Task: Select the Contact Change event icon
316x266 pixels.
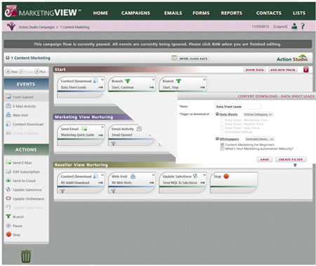Action: tap(8, 133)
